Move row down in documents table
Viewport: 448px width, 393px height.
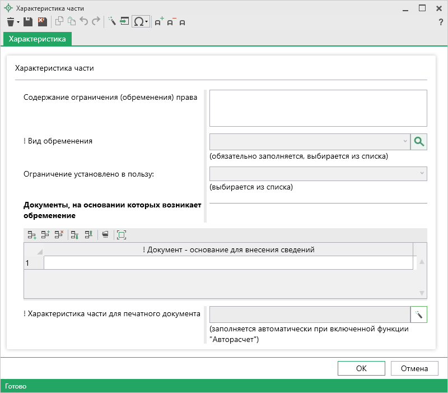(x=74, y=235)
